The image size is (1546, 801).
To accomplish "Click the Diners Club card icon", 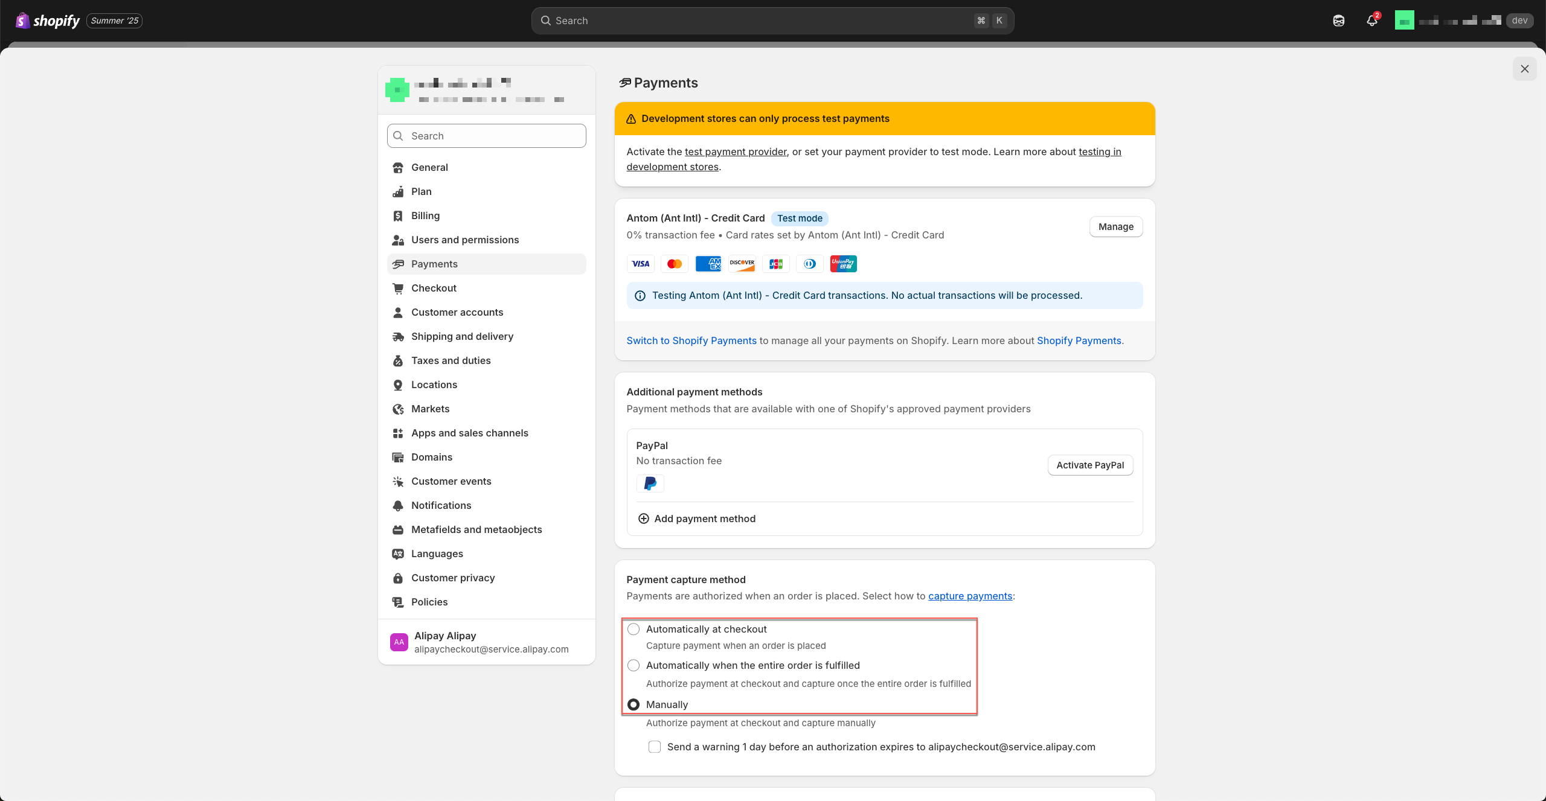I will coord(810,264).
